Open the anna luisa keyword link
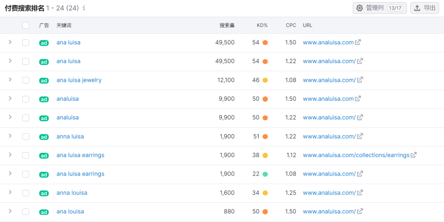Image resolution: width=444 pixels, height=222 pixels. pyautogui.click(x=70, y=136)
